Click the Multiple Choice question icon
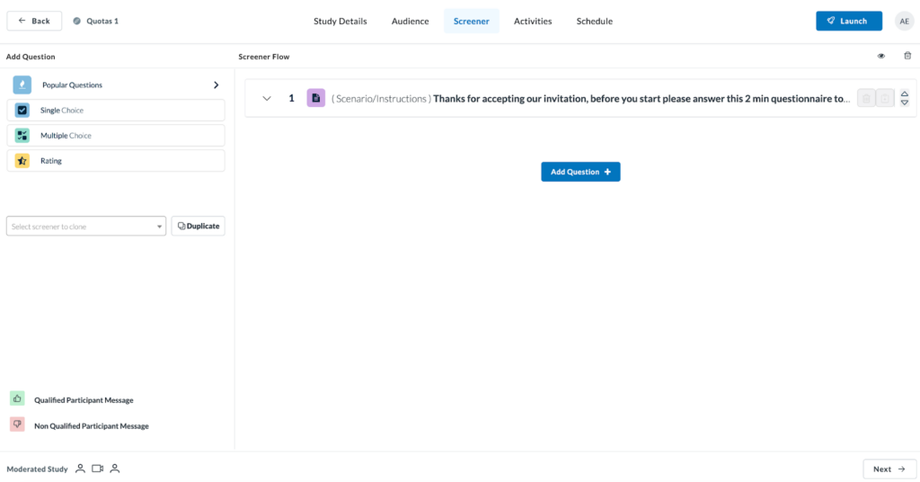This screenshot has width=920, height=482. click(x=22, y=136)
